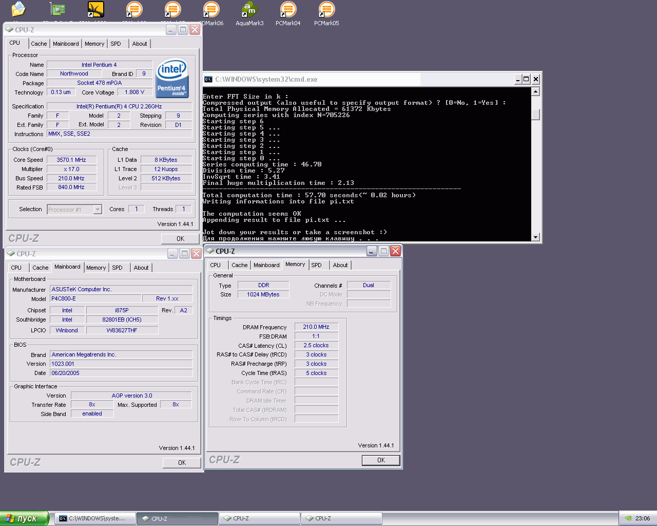Image resolution: width=657 pixels, height=526 pixels.
Task: Click the Threads value field
Action: coord(183,209)
